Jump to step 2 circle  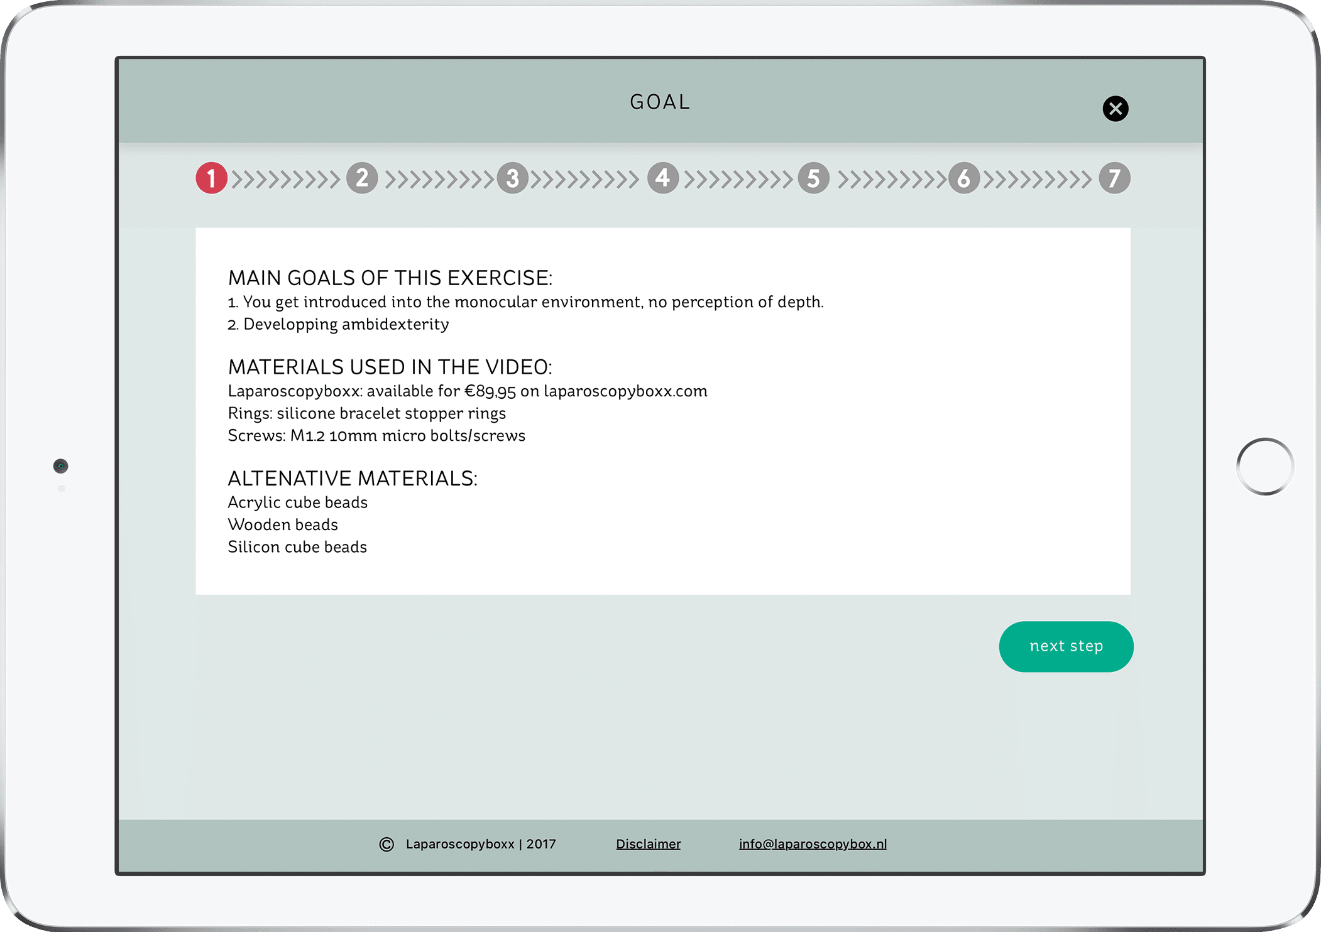pos(362,178)
